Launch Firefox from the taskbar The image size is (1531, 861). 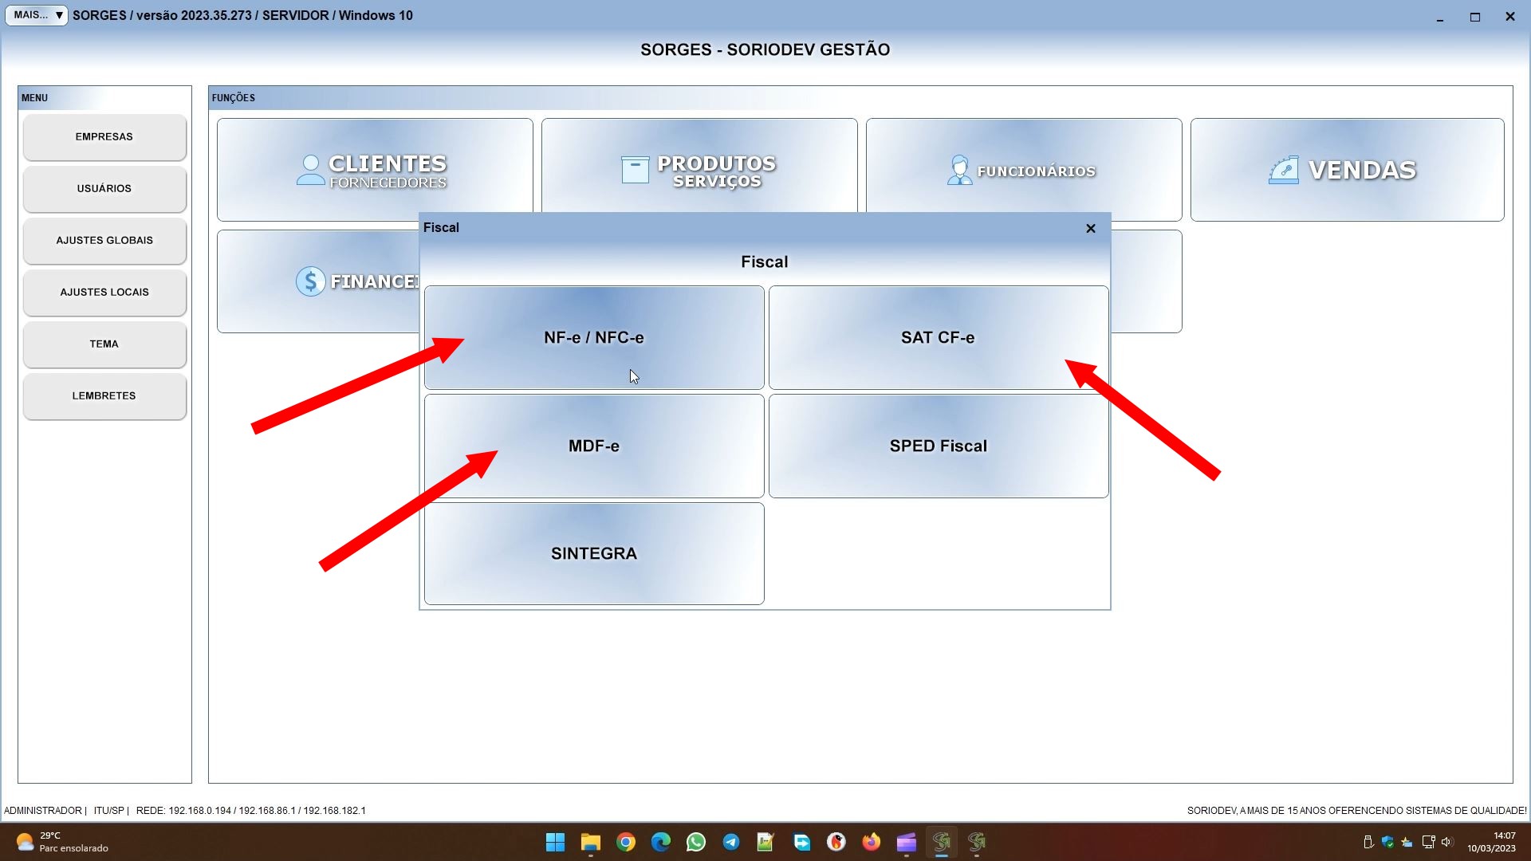(872, 842)
